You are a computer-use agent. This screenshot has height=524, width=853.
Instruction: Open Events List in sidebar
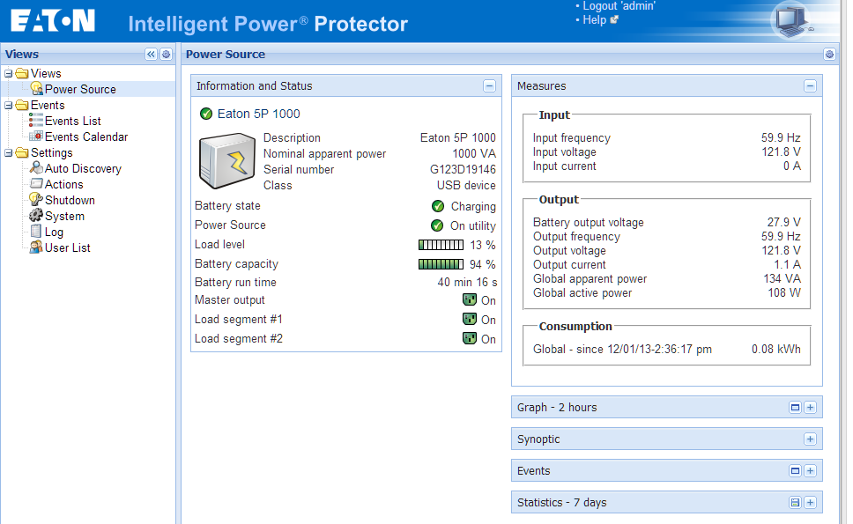pos(73,121)
